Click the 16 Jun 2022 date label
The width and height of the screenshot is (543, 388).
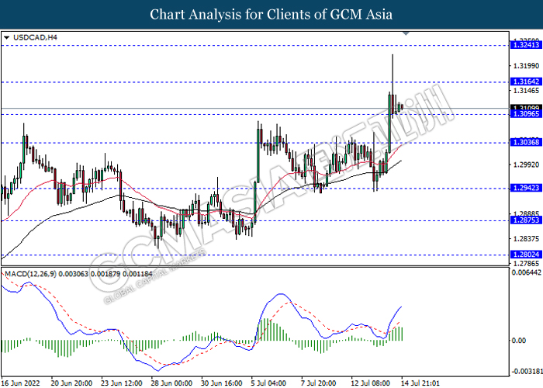click(x=21, y=383)
